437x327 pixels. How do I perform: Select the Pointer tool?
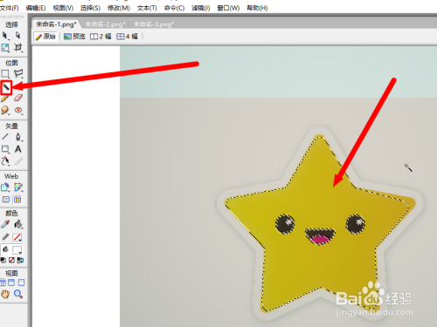pyautogui.click(x=5, y=36)
